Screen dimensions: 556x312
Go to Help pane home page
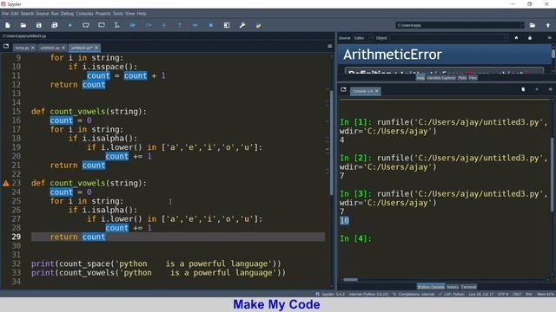(516, 38)
